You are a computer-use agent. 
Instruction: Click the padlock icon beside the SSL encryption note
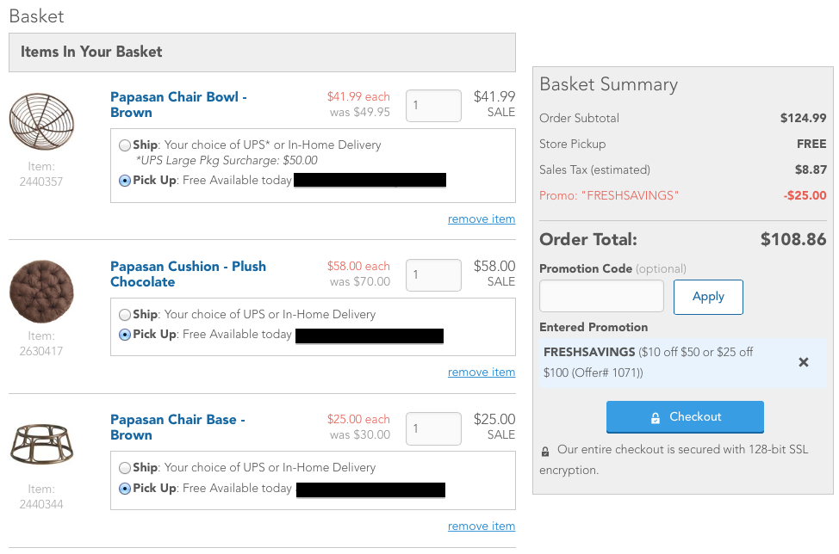544,449
